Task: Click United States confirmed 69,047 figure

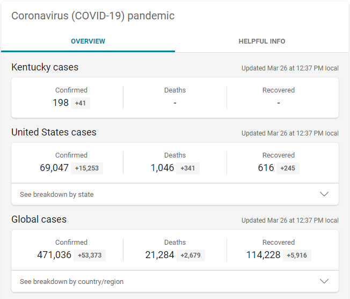Action: click(54, 168)
